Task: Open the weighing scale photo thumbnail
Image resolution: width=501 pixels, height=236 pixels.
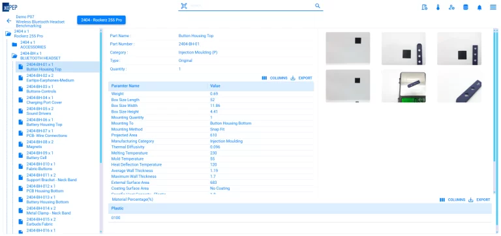Action: click(404, 86)
